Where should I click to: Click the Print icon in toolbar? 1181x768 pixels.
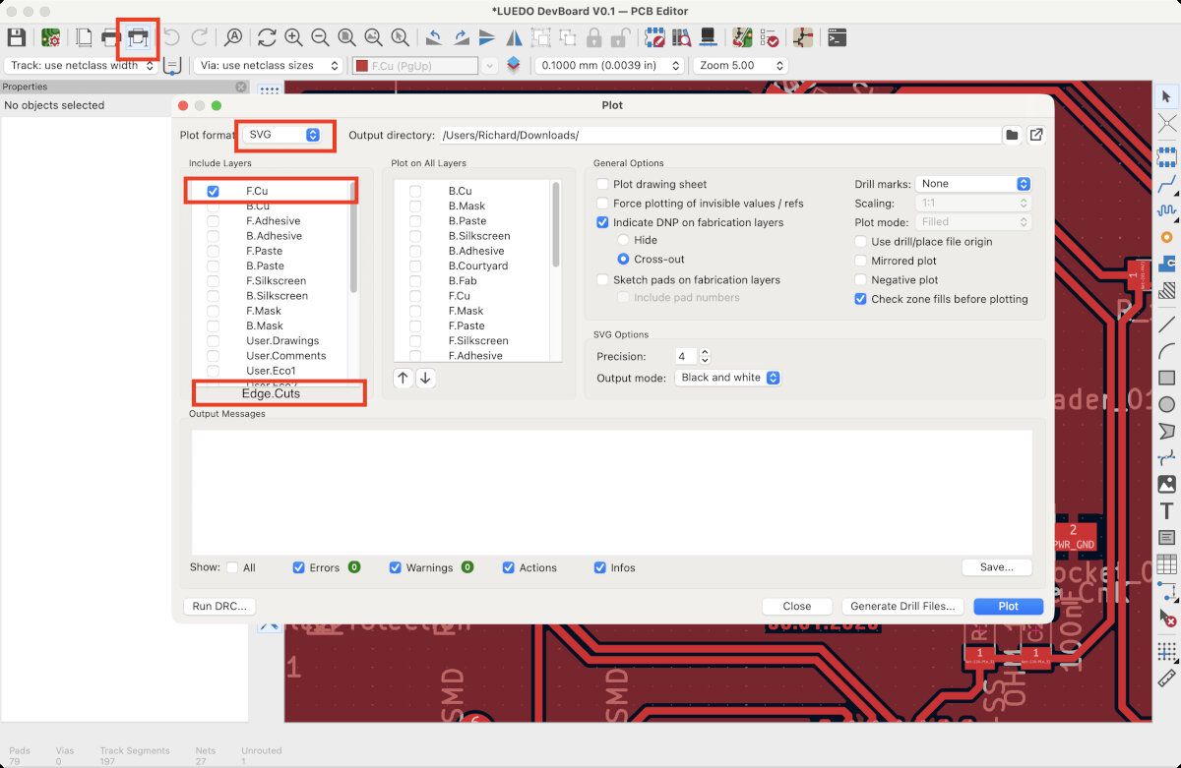[x=111, y=37]
